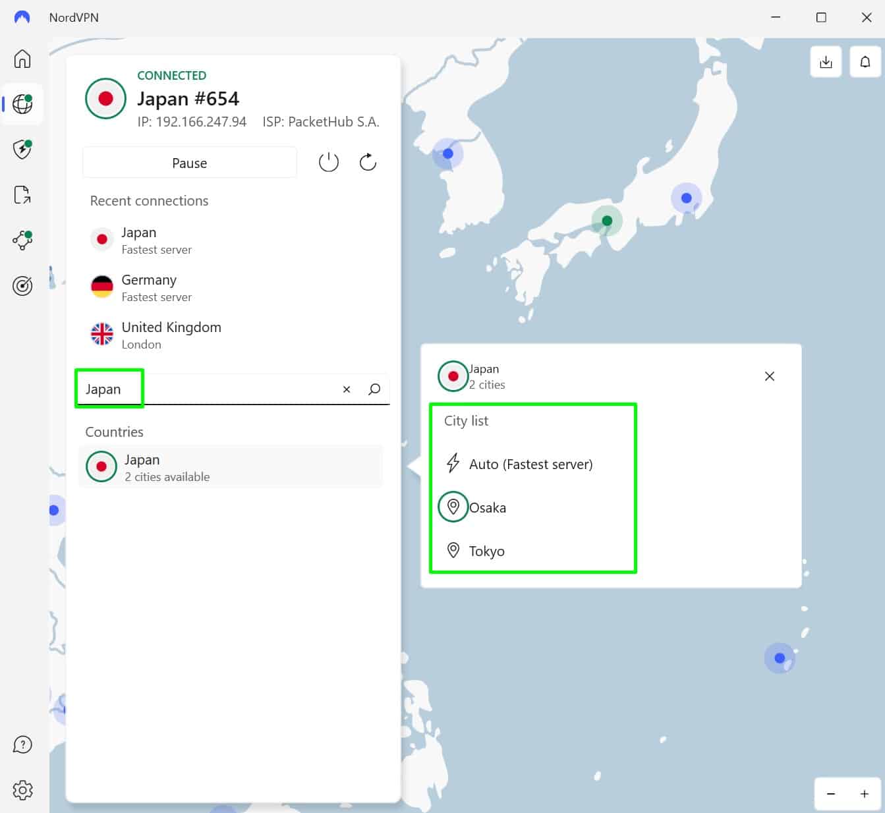Viewport: 885px width, 813px height.
Task: Click the download icon button
Action: click(826, 62)
